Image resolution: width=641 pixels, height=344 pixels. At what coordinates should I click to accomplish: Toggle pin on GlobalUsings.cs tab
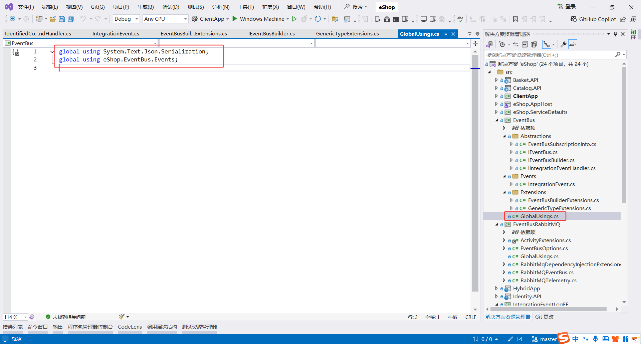click(445, 34)
